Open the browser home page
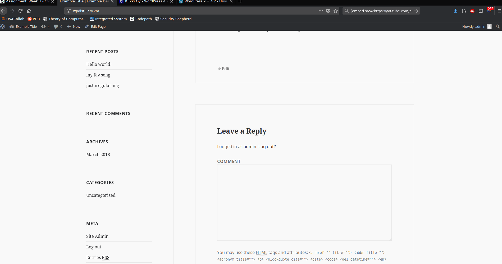 pyautogui.click(x=29, y=11)
